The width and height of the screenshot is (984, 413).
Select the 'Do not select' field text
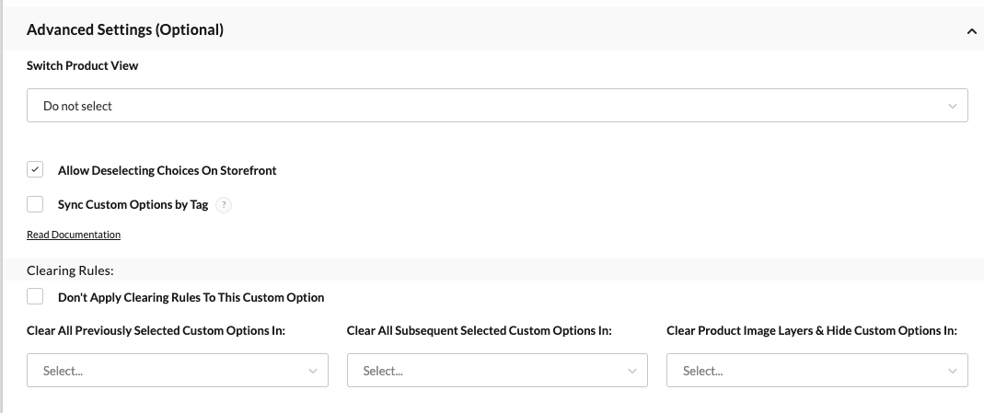click(77, 106)
